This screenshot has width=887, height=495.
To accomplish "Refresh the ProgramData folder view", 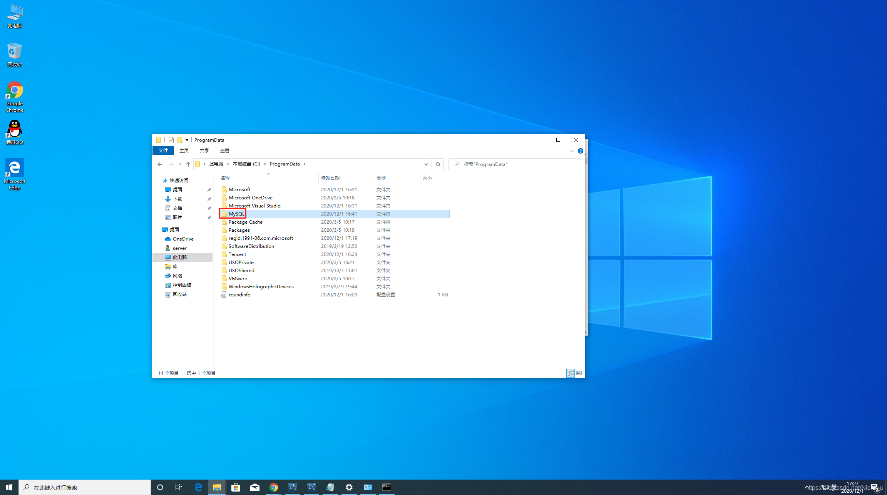I will (x=438, y=164).
